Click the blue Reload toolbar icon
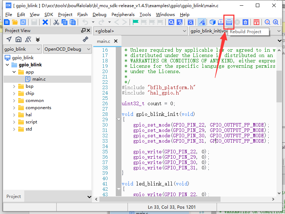This screenshot has width=285, height=214. coord(23,22)
